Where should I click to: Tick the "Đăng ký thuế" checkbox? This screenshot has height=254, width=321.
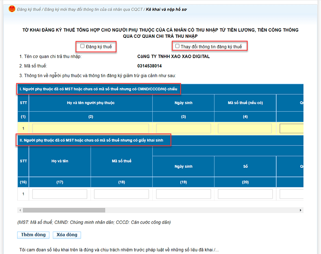(x=82, y=46)
